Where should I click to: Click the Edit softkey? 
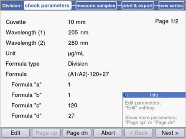click(15, 133)
